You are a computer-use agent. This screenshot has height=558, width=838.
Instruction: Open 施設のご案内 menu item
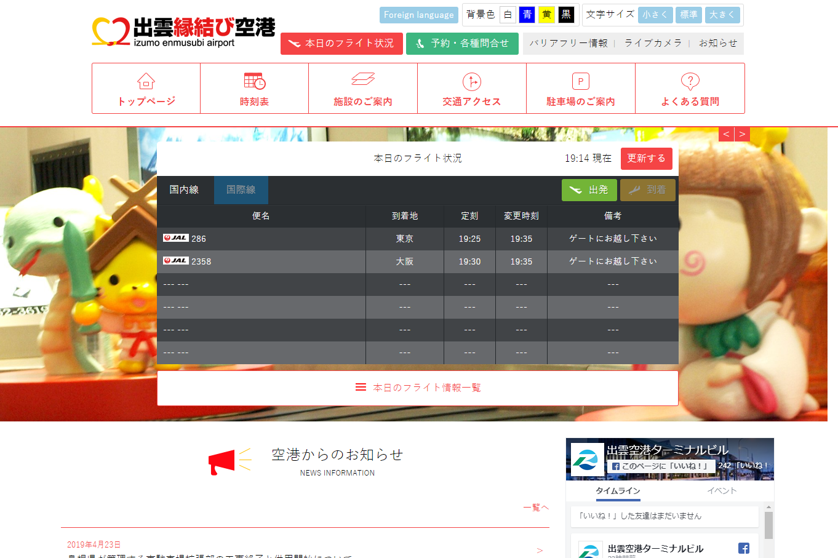coord(363,89)
